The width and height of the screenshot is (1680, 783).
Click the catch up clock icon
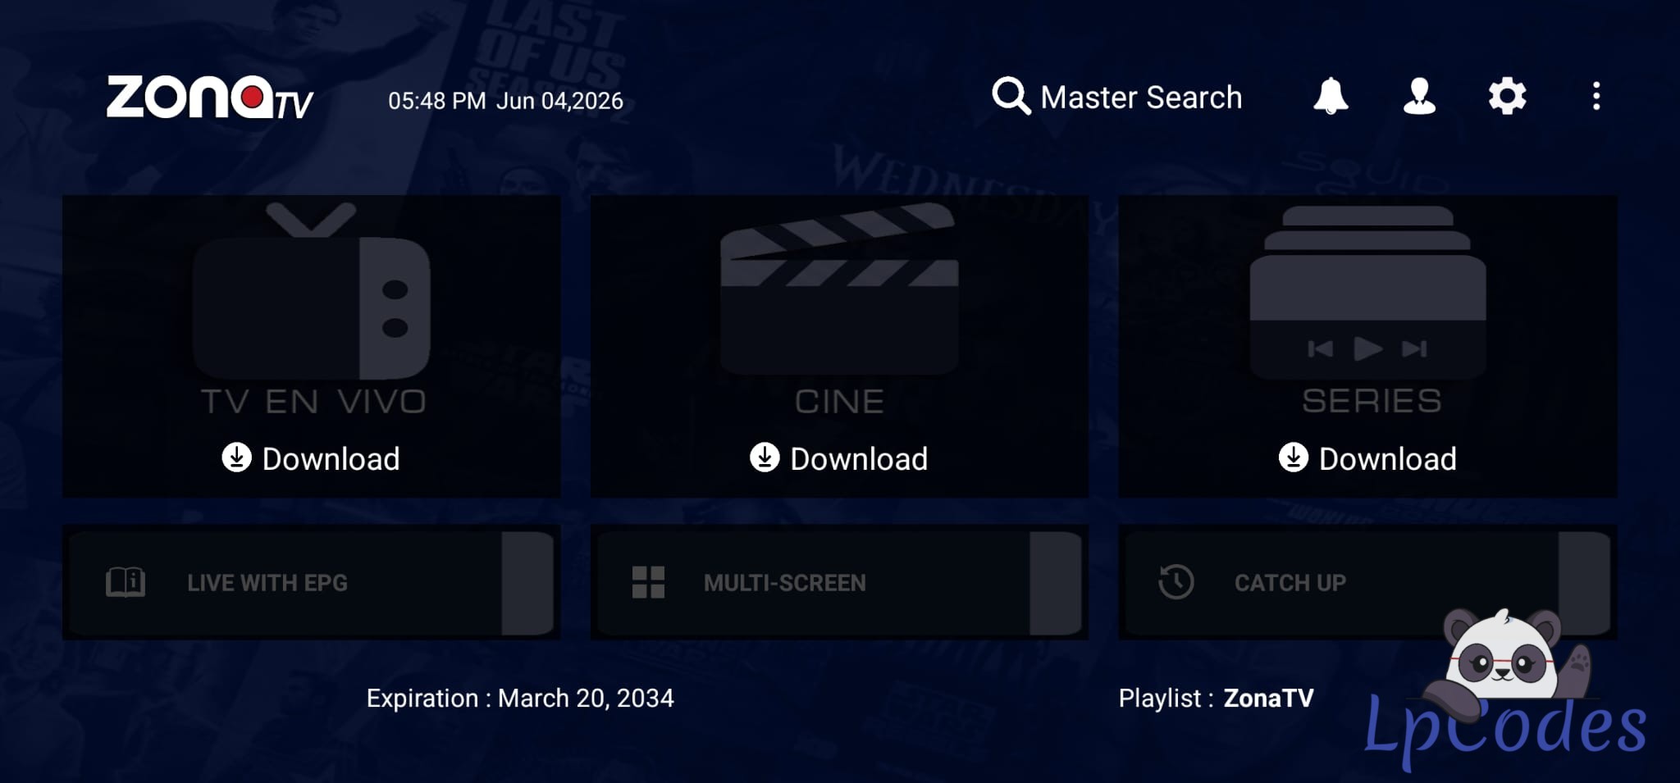point(1176,582)
